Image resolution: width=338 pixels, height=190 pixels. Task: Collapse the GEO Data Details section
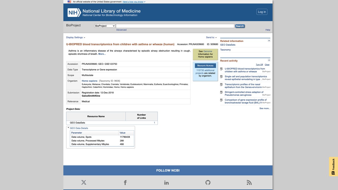tap(68, 128)
